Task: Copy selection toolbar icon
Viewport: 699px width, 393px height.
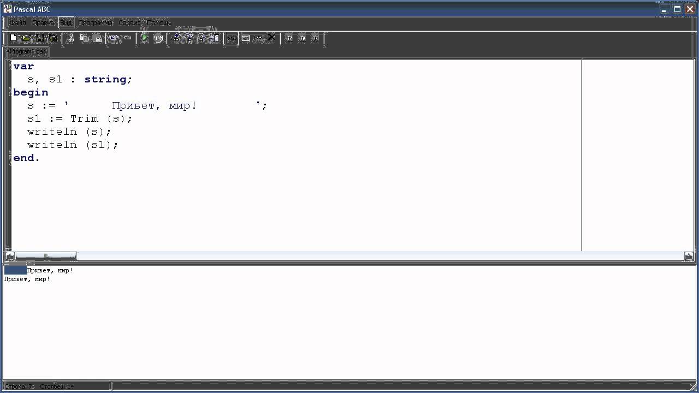Action: [84, 38]
